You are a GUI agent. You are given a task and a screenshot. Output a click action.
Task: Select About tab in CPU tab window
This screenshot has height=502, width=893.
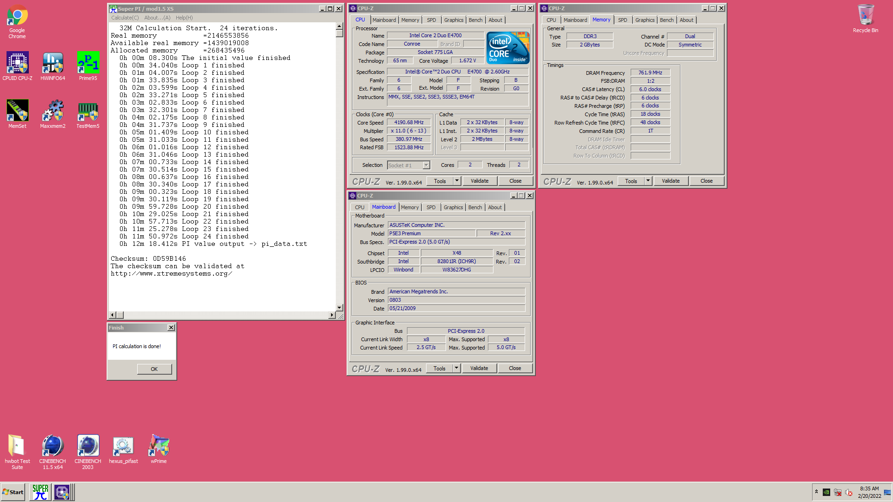pos(495,20)
